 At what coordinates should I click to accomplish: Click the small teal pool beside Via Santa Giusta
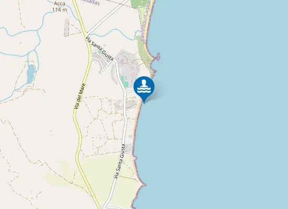click(99, 52)
